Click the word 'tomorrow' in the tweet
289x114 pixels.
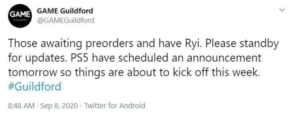tap(33, 73)
